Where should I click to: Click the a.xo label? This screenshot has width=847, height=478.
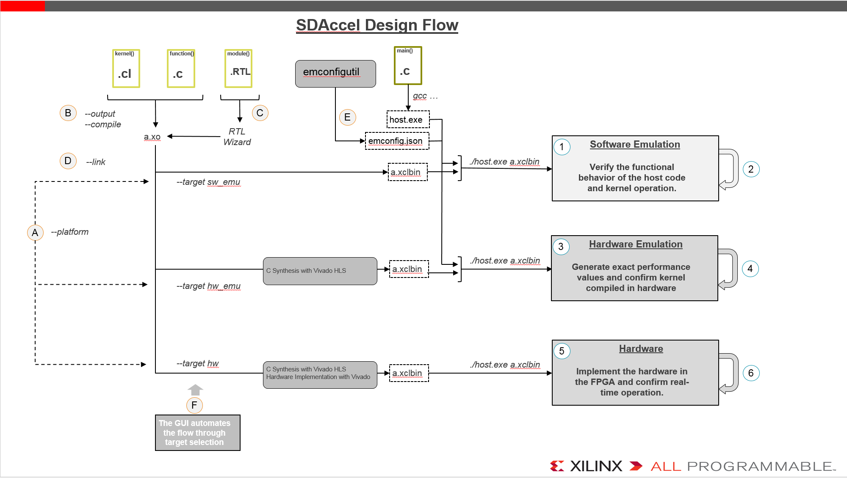click(x=152, y=137)
